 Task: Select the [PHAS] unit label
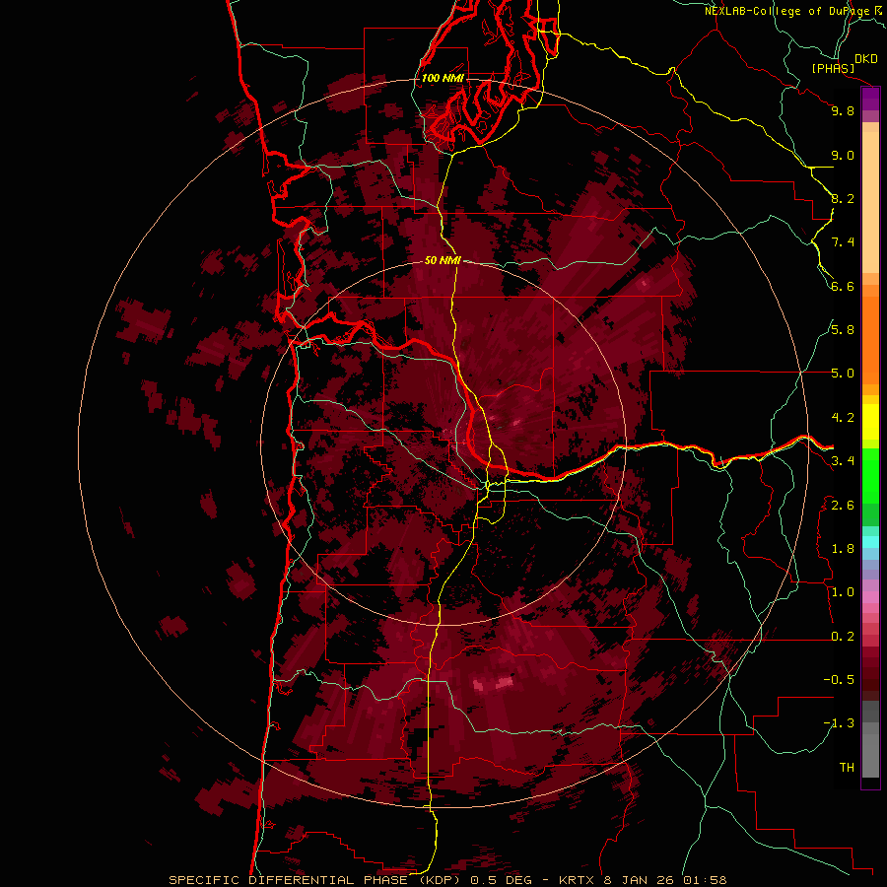(x=833, y=68)
